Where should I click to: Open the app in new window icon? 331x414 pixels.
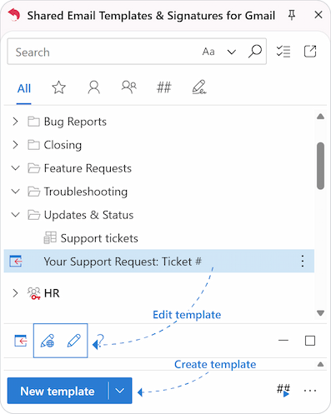tap(310, 52)
